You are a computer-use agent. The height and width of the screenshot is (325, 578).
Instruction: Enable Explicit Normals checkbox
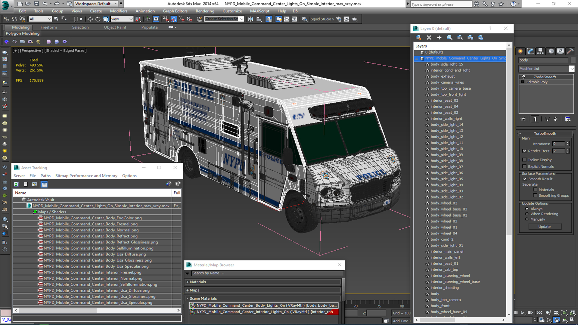[524, 166]
